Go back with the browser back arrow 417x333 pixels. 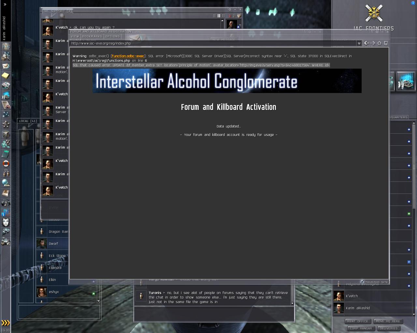pos(367,43)
